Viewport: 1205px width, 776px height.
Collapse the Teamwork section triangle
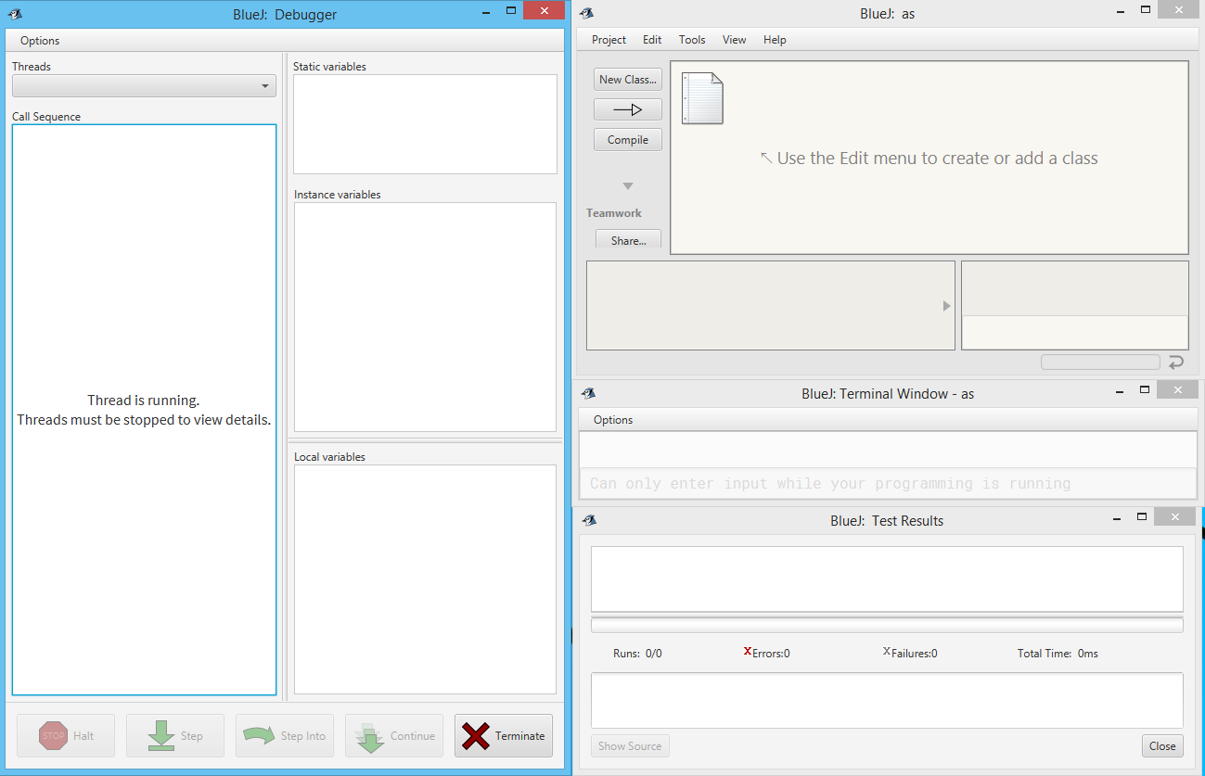[628, 186]
